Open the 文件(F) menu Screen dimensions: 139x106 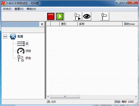tap(7, 9)
